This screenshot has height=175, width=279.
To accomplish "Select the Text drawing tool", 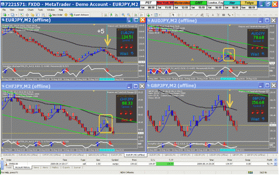I will coord(213,15).
